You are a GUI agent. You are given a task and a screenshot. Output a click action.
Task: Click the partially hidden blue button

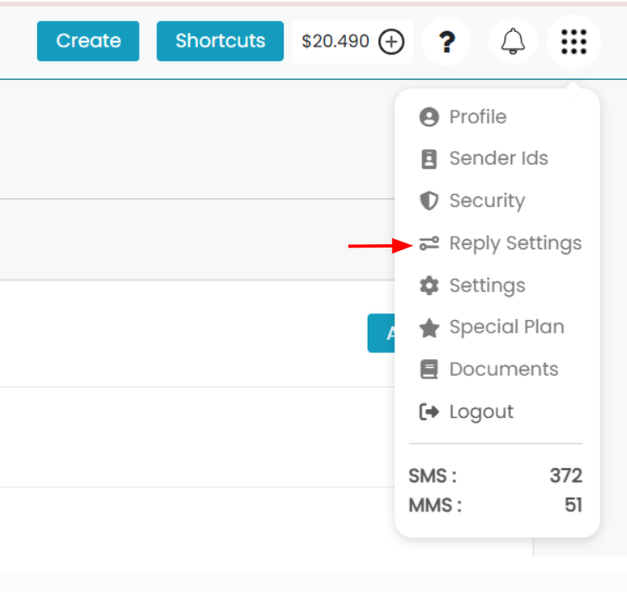(381, 333)
